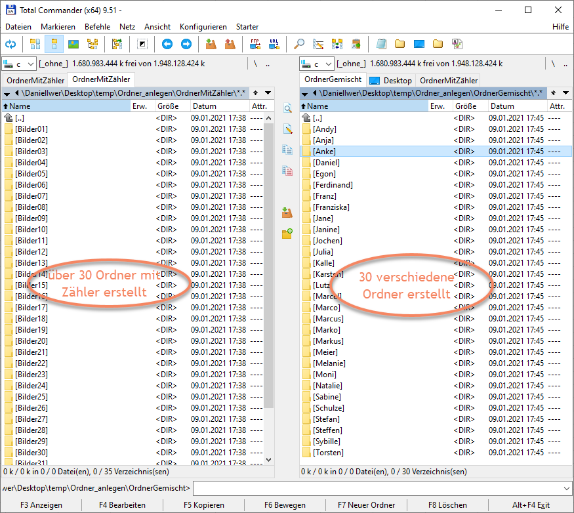Select the full details view toolbar icon

click(54, 45)
